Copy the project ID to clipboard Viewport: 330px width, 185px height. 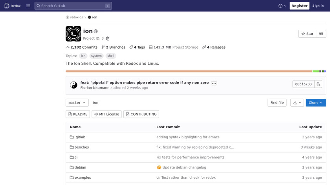pos(108,38)
